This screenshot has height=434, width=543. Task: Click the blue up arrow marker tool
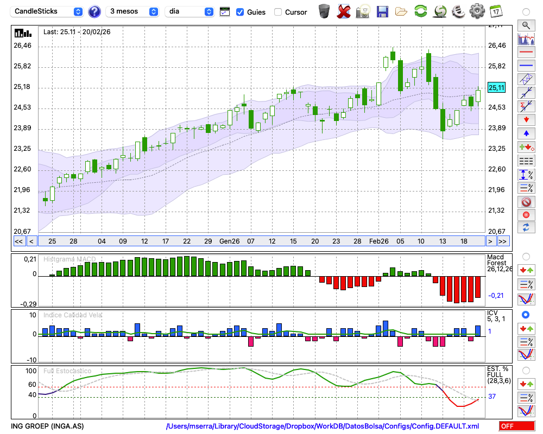(x=526, y=133)
